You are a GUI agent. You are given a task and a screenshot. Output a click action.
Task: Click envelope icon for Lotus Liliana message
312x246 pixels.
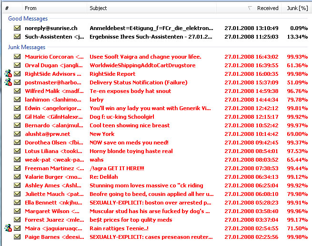point(17,151)
